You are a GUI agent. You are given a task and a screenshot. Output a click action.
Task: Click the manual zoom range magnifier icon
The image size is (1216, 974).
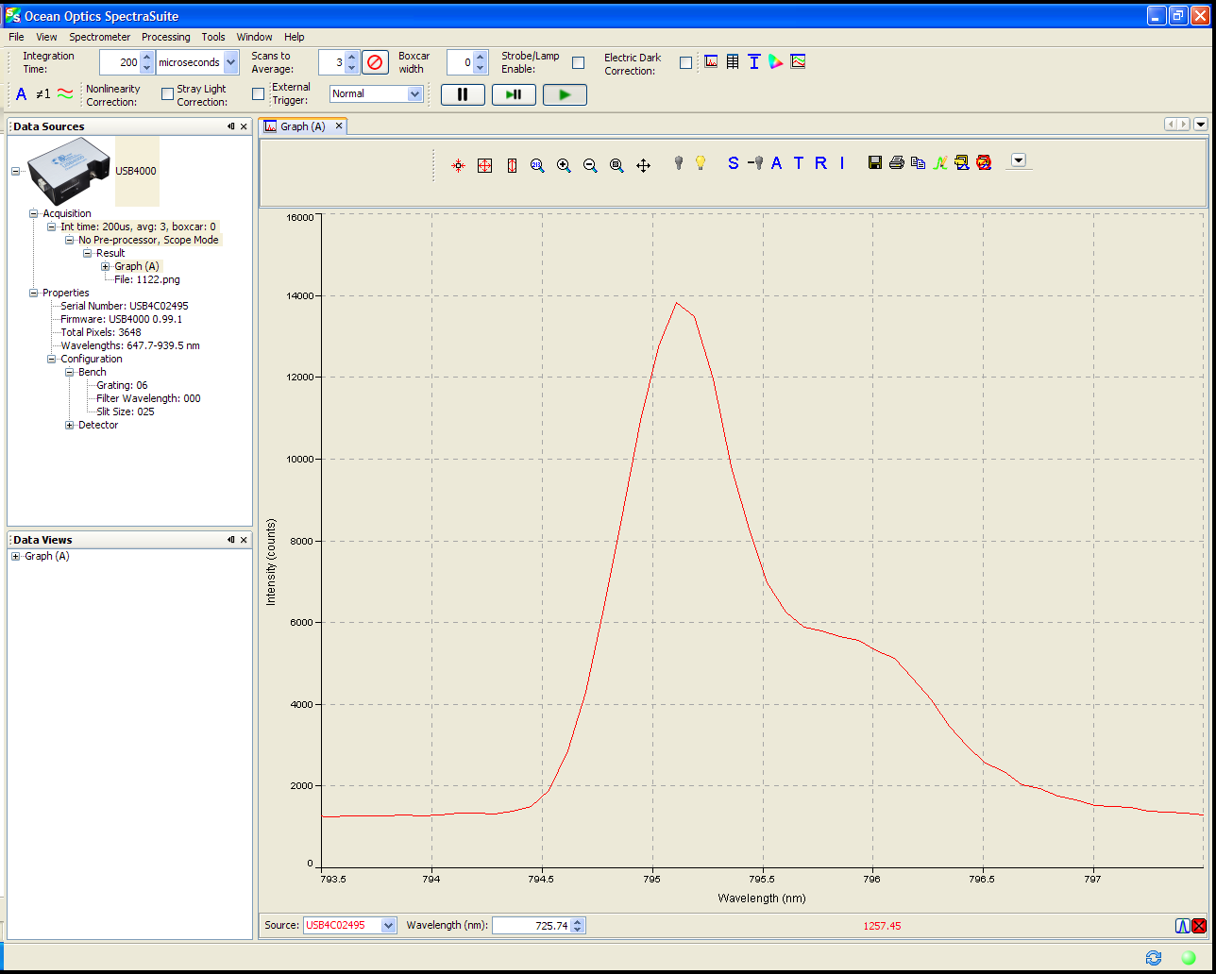(537, 165)
